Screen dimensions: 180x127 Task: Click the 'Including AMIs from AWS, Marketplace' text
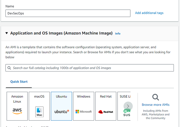click(x=156, y=114)
